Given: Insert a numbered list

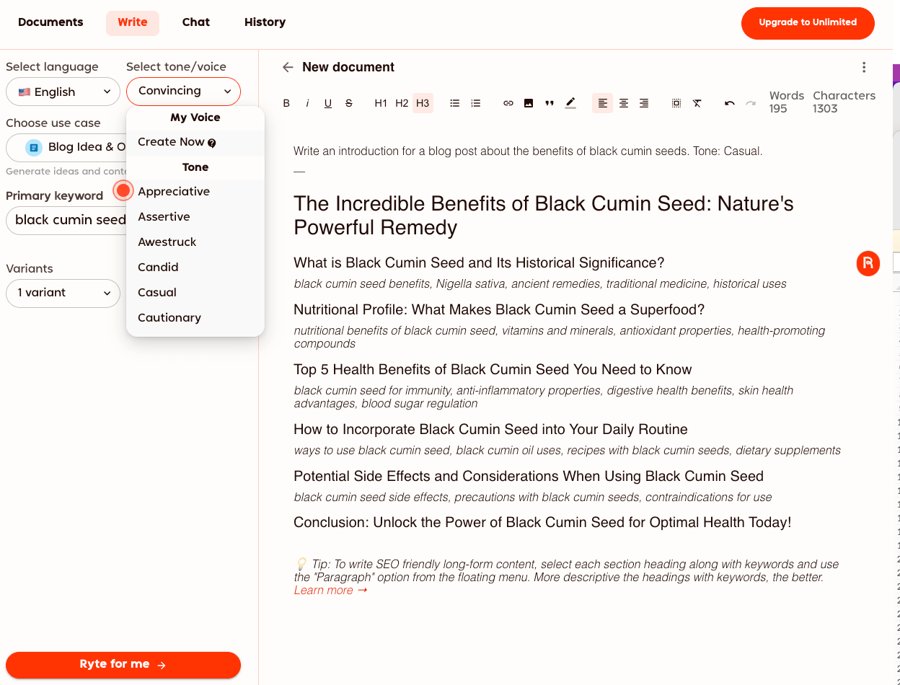Looking at the screenshot, I should [x=476, y=103].
